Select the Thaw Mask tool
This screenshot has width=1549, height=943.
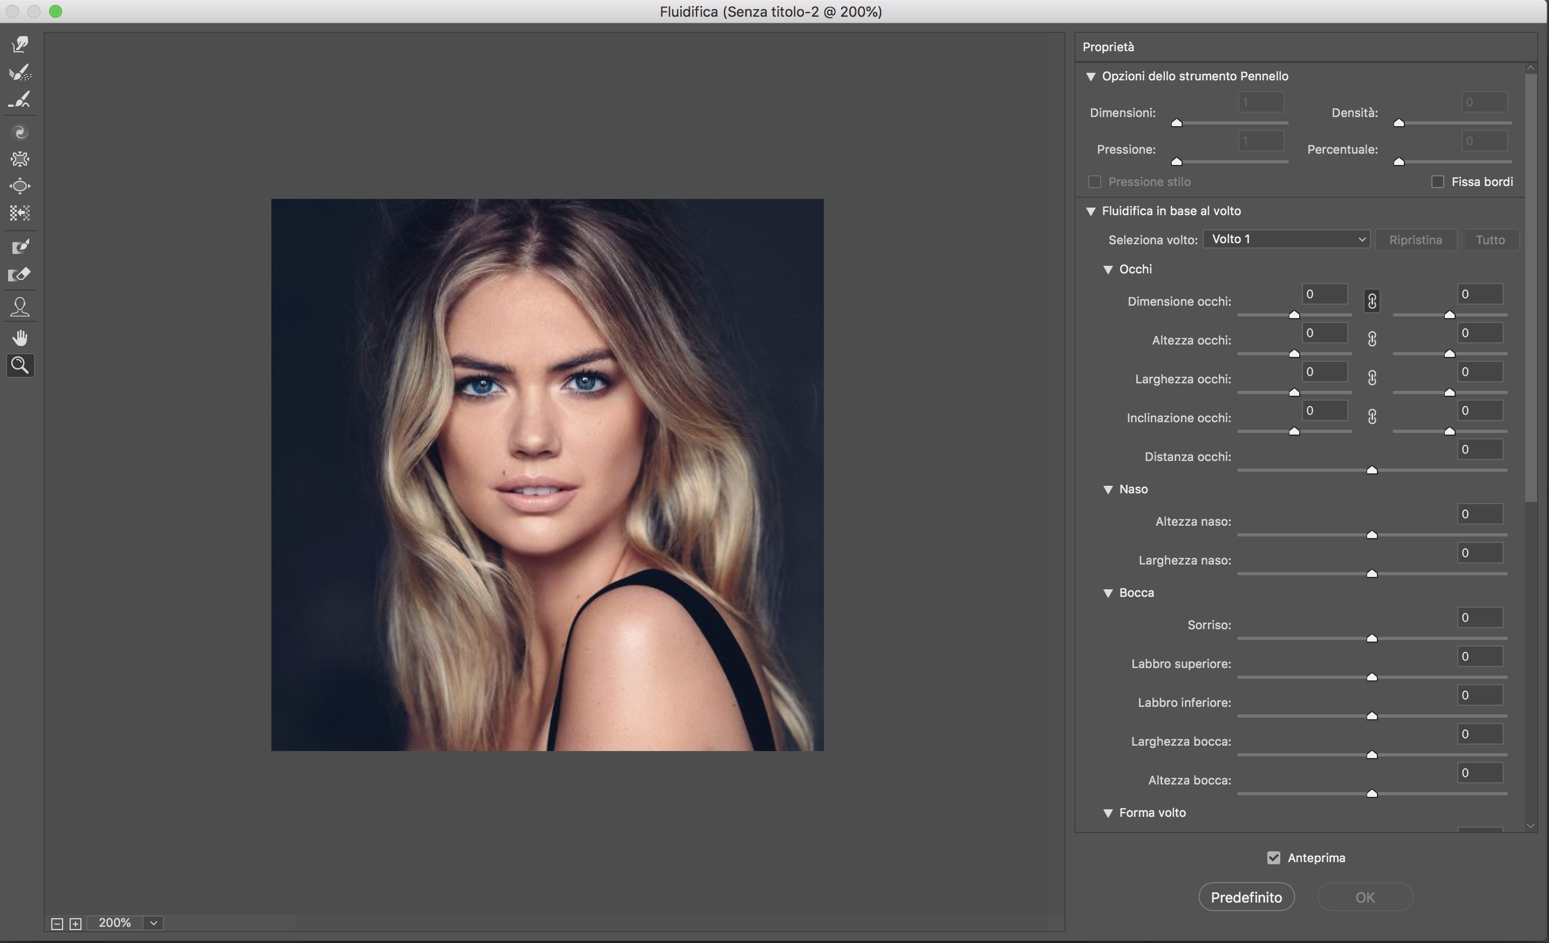[20, 274]
